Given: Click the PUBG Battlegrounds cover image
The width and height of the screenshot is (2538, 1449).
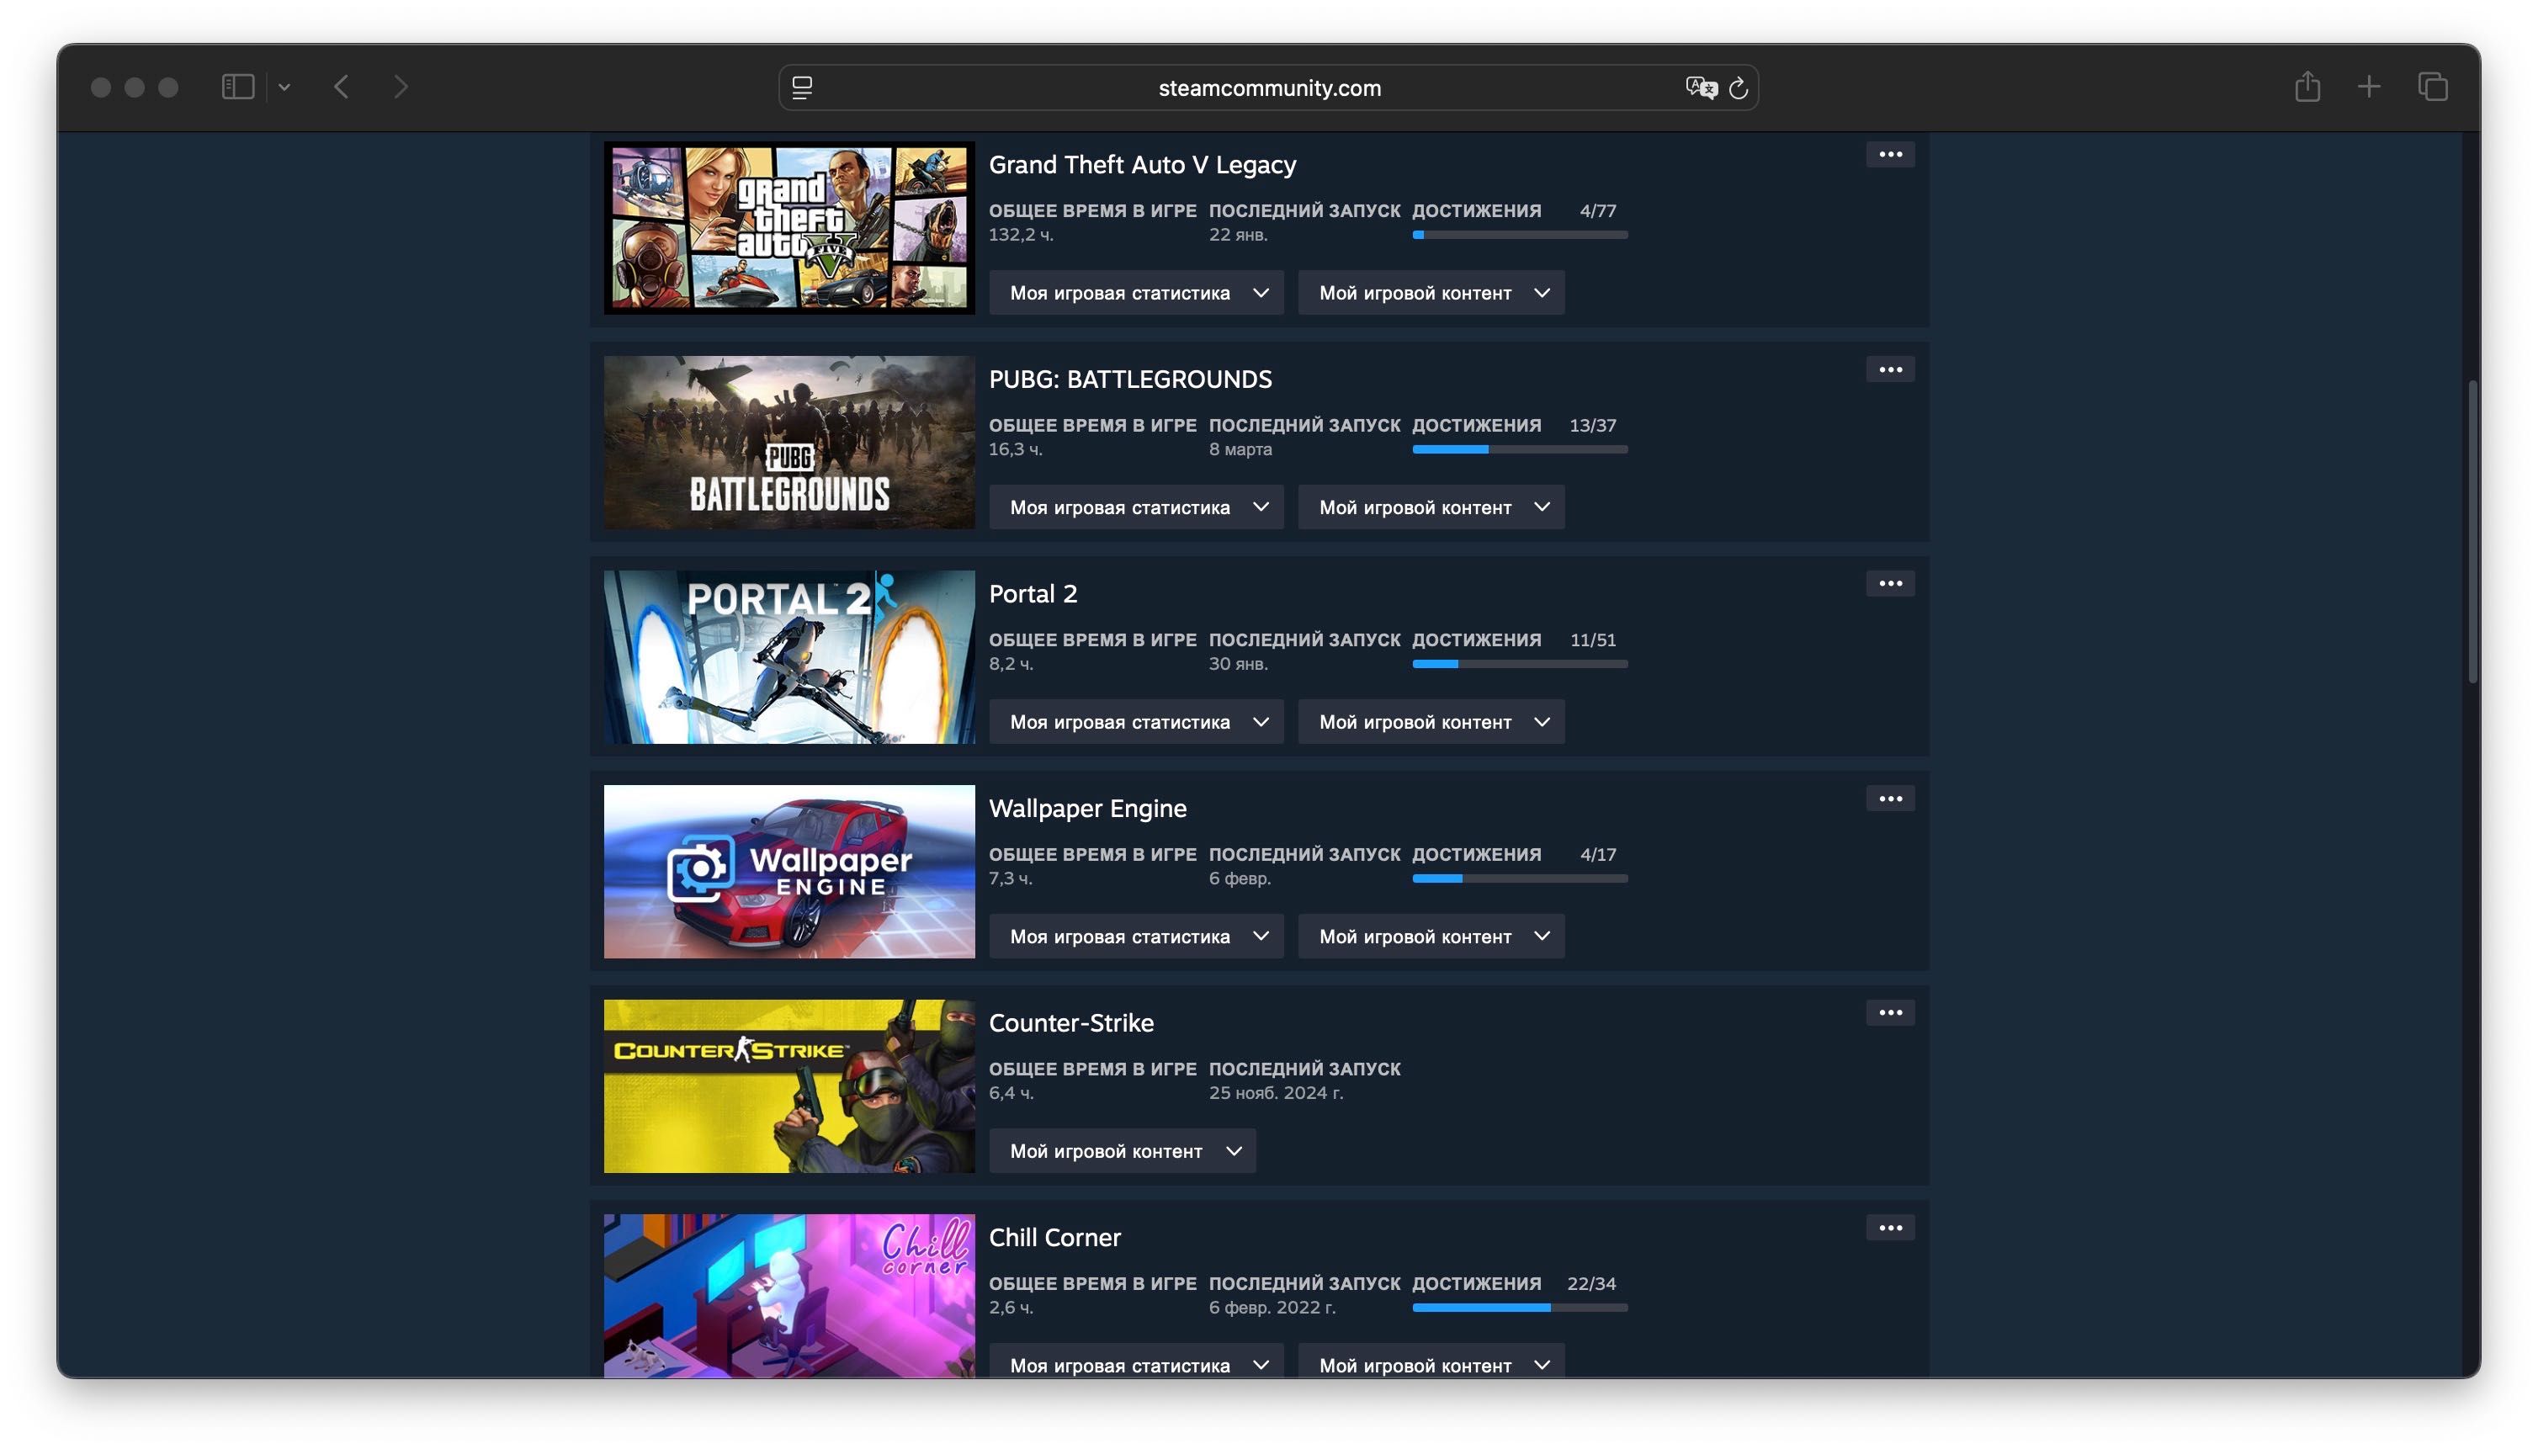Looking at the screenshot, I should pos(789,443).
